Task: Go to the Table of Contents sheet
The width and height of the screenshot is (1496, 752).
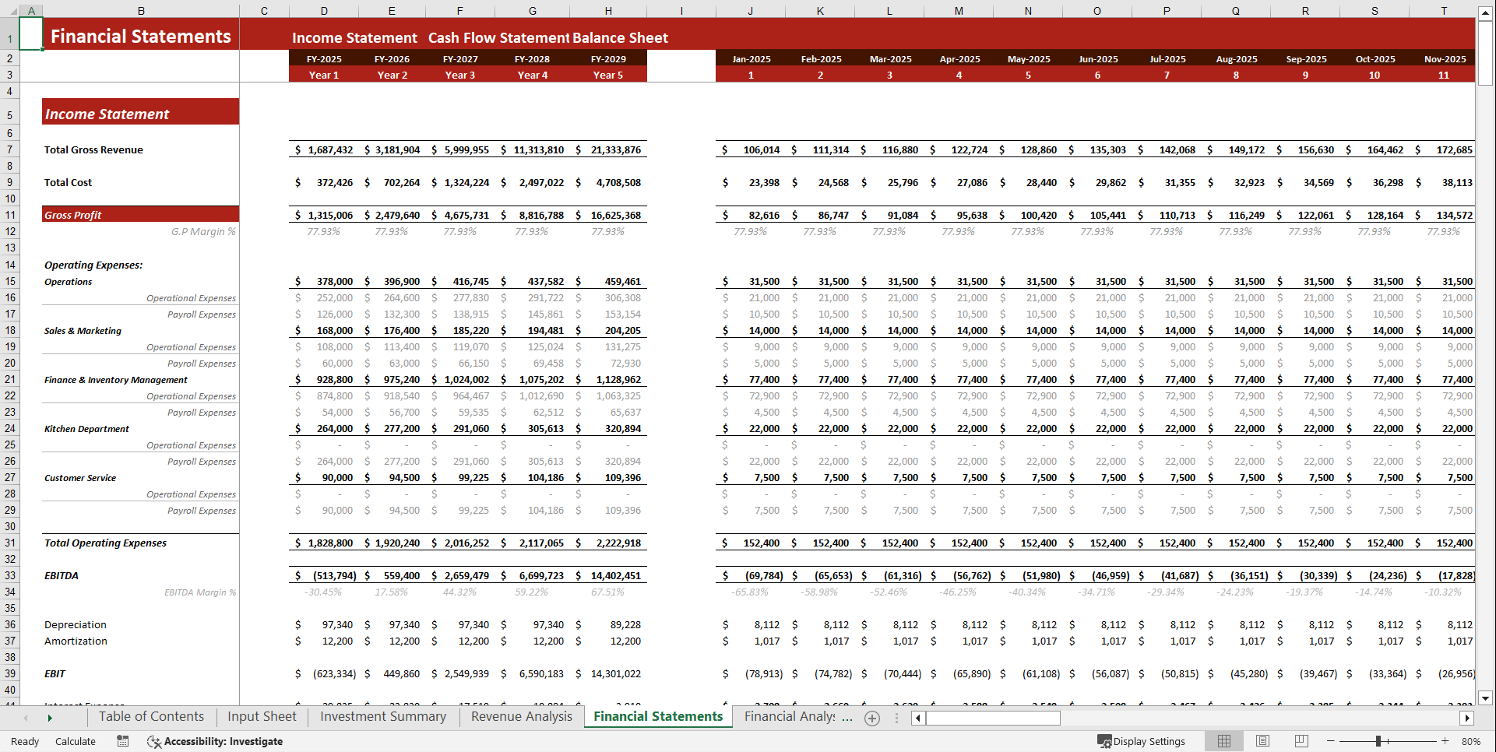Action: click(150, 716)
